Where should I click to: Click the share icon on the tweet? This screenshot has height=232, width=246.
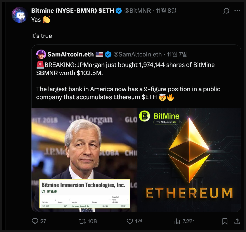(x=237, y=221)
